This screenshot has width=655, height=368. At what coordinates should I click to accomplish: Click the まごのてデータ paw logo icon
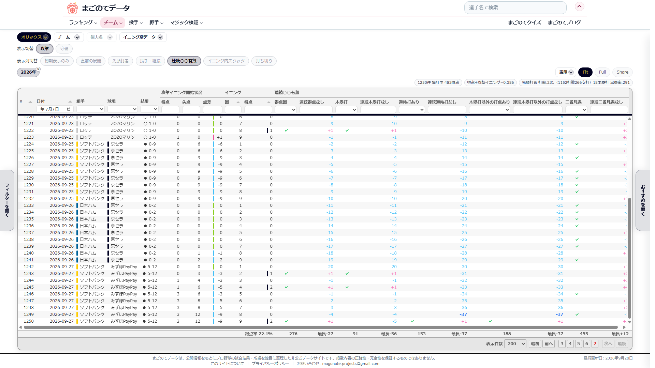(72, 8)
